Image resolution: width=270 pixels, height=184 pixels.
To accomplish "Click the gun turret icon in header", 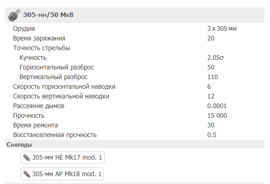I will click(14, 15).
